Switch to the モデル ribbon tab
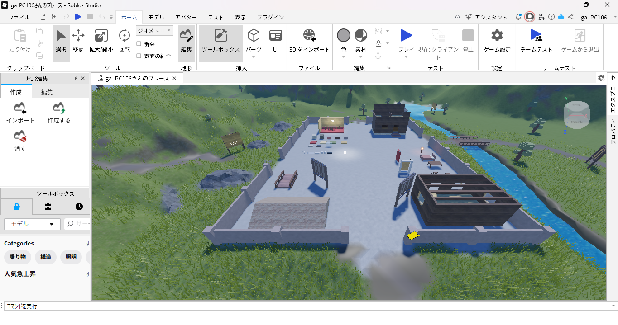The image size is (618, 325). tap(156, 17)
